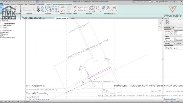Collapse the 3D виды tree node
Screen dimensions: 183x103
[x=1, y=27]
